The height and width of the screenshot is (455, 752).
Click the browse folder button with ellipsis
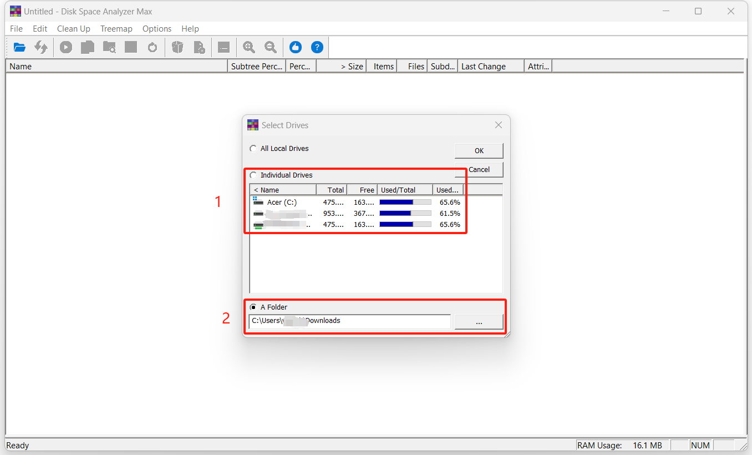(479, 322)
